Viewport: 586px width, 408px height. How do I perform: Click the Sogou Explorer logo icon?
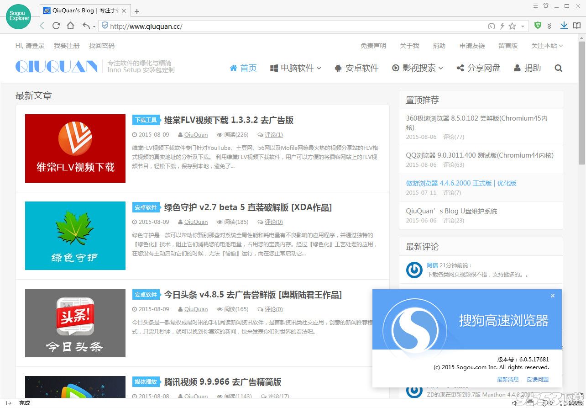click(x=19, y=16)
